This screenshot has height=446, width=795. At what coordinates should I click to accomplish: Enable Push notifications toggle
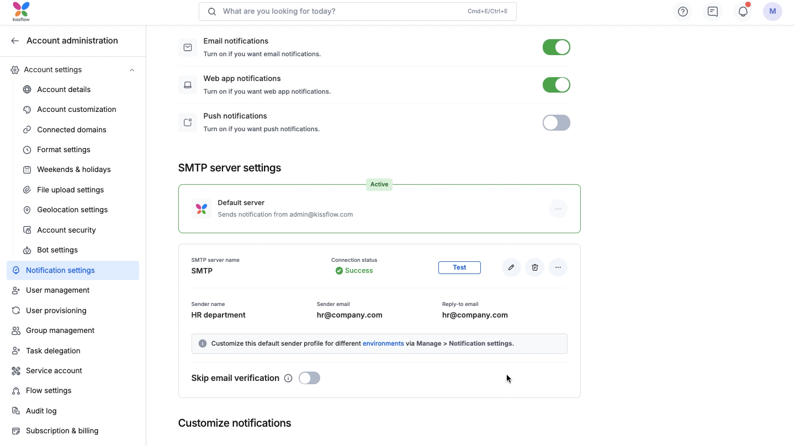(556, 122)
